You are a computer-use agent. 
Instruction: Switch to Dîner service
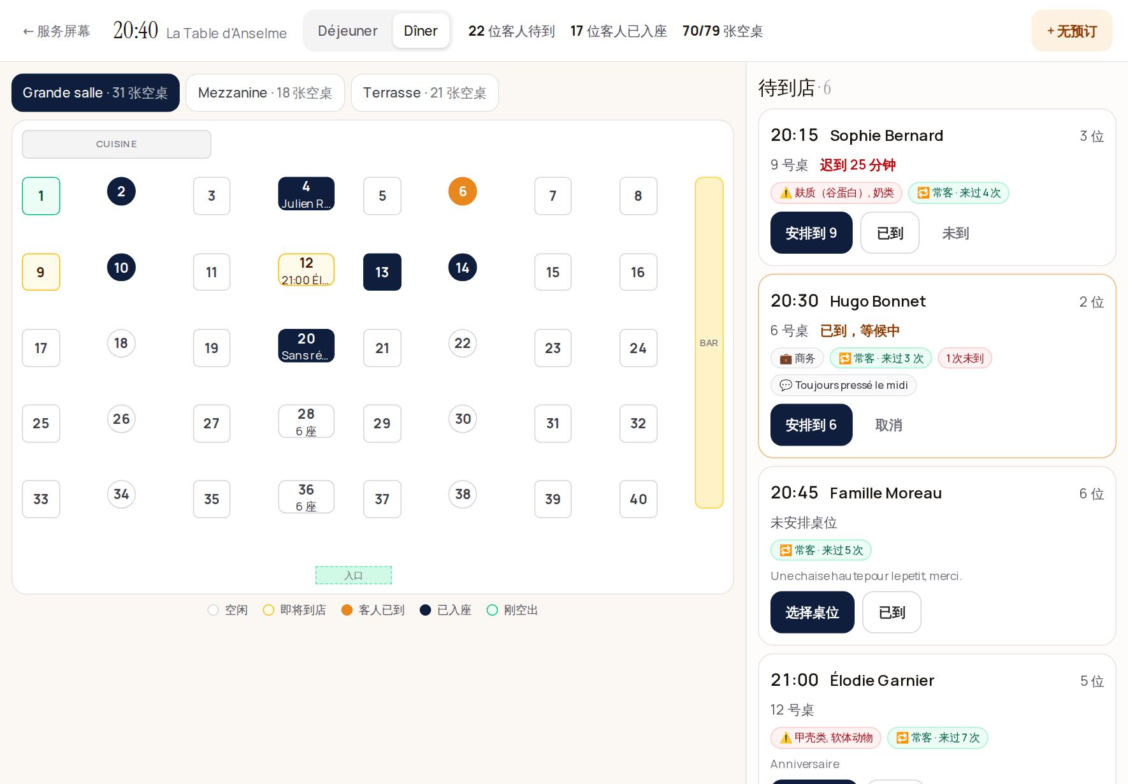coord(421,31)
